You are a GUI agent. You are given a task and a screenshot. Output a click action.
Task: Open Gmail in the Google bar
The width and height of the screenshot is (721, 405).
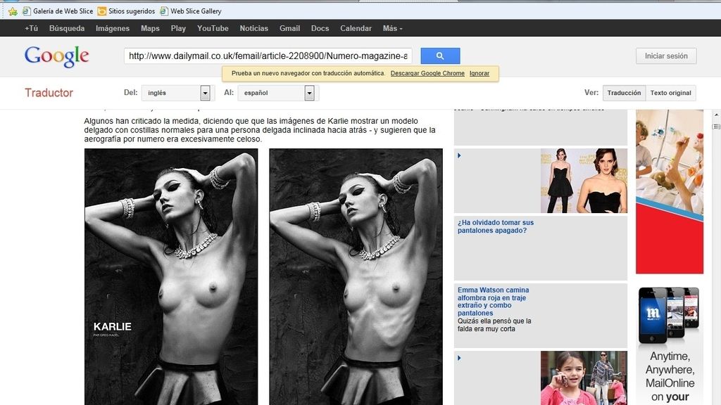click(x=289, y=28)
